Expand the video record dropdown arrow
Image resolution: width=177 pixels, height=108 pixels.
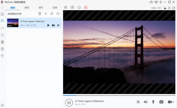click(173, 102)
